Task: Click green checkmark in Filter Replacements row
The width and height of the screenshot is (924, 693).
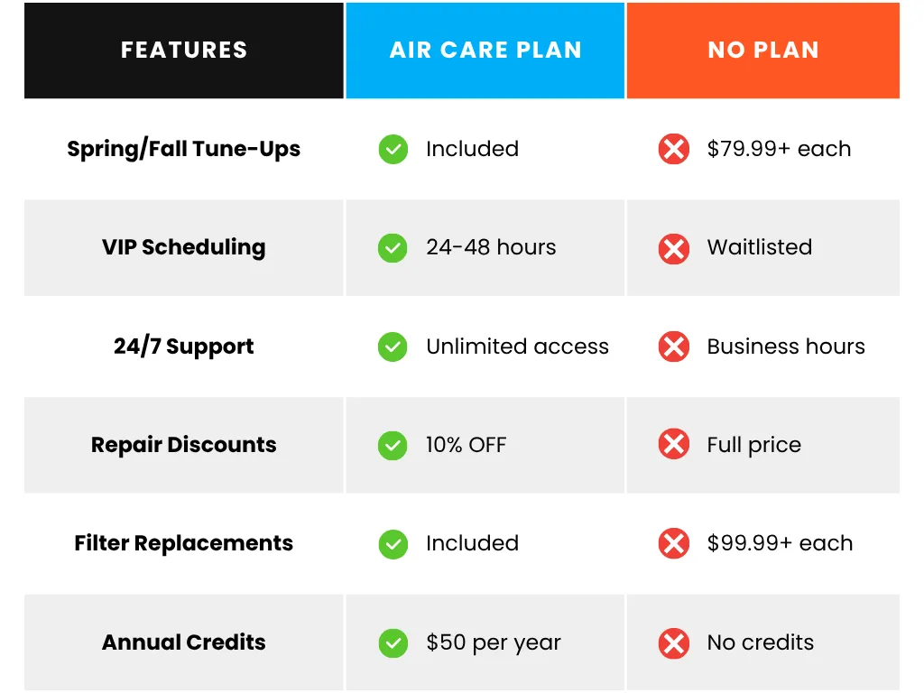Action: 393,543
